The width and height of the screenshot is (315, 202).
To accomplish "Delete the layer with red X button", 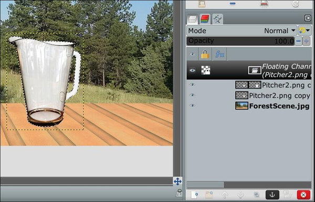I will click(303, 195).
